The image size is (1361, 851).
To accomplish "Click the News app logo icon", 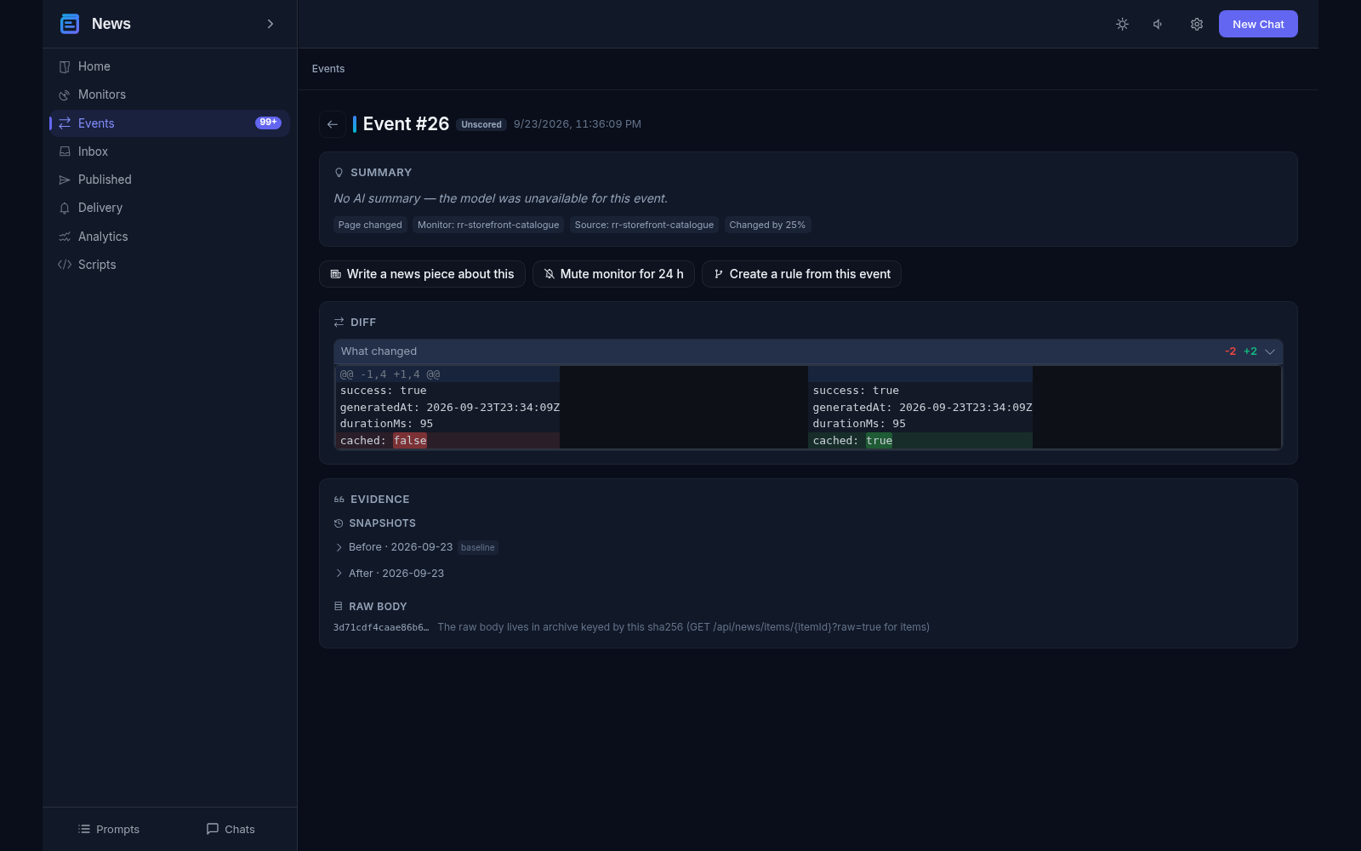I will [70, 24].
